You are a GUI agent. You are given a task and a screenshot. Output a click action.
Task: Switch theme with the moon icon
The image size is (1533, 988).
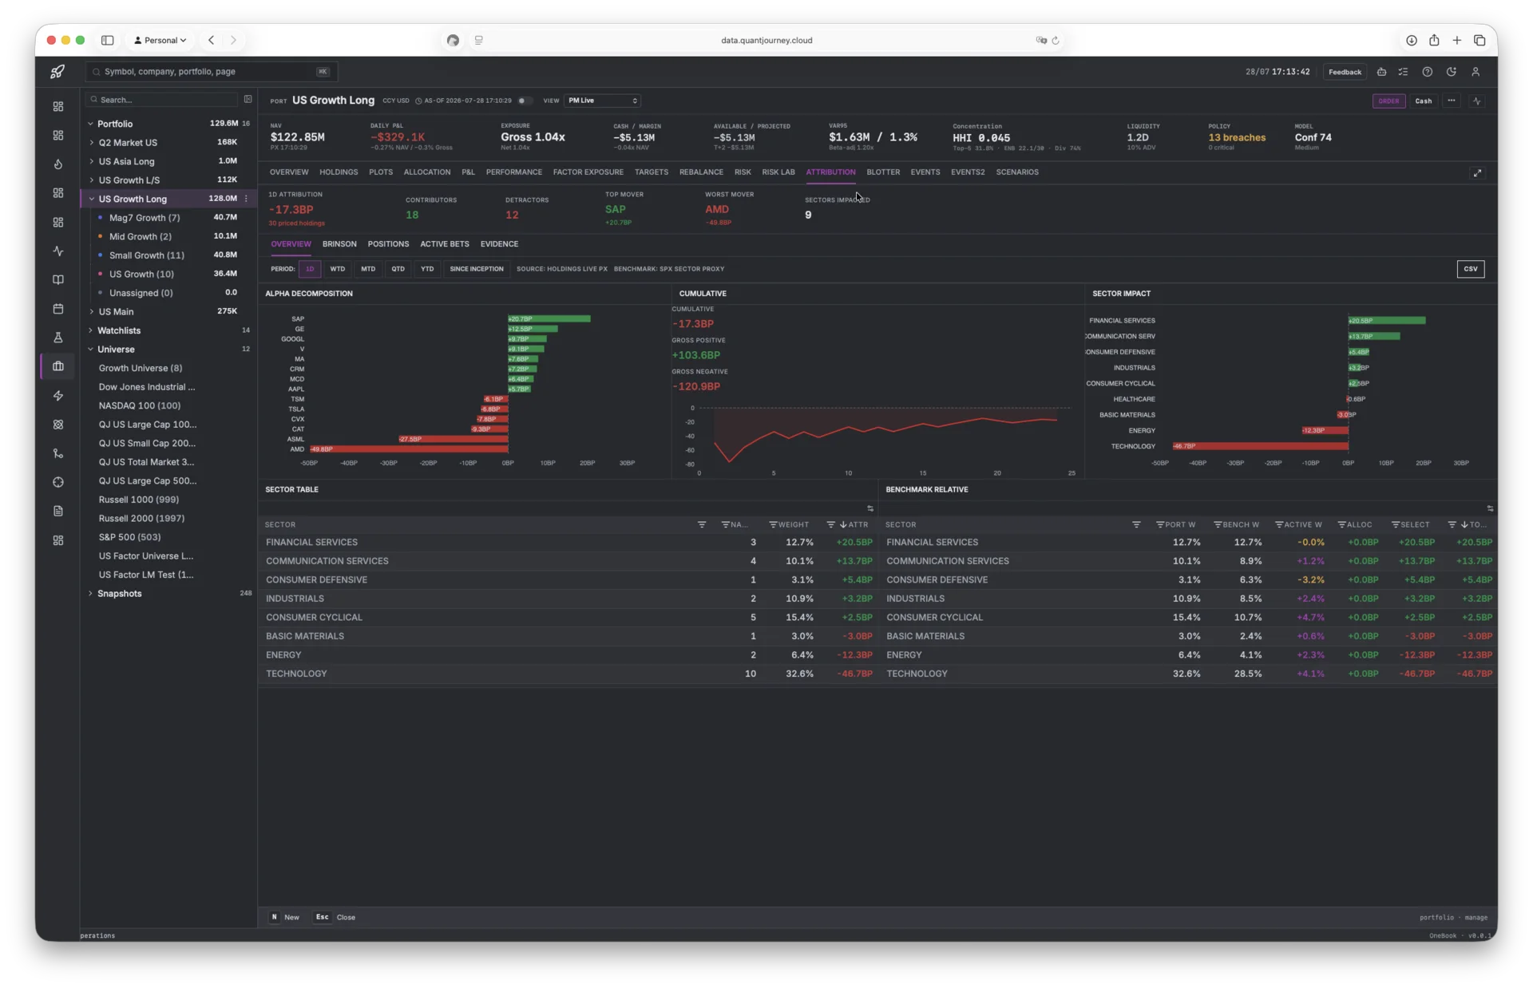(1451, 72)
